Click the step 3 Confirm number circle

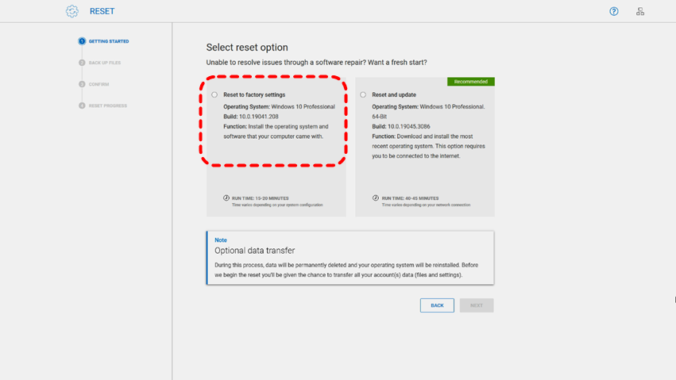click(82, 84)
